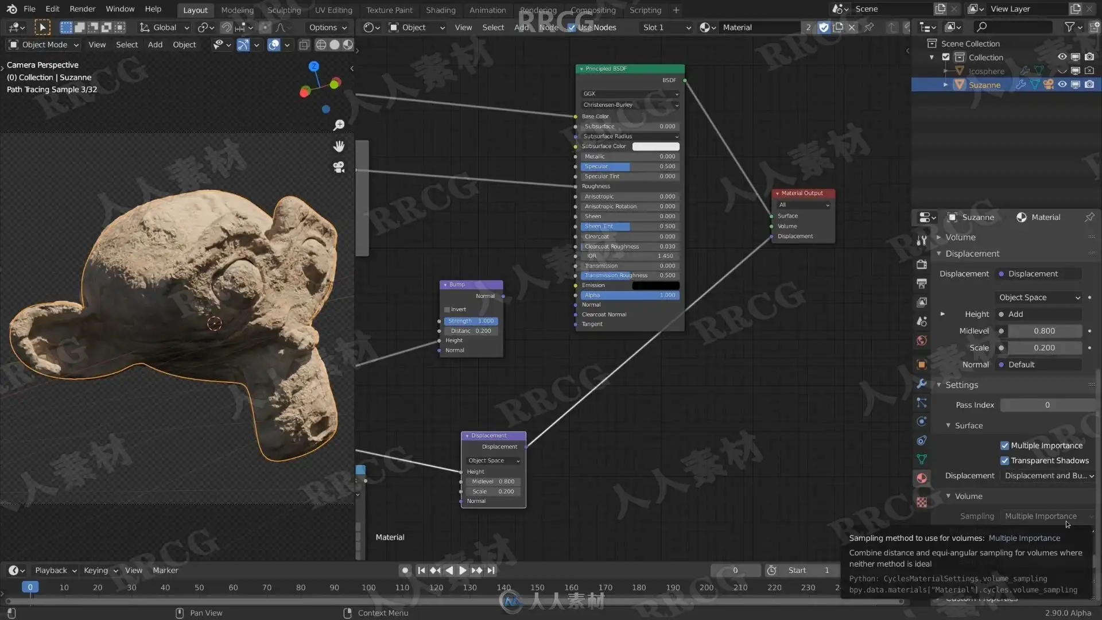Viewport: 1102px width, 620px height.
Task: Hide Suzanne with its eye icon
Action: [1062, 84]
